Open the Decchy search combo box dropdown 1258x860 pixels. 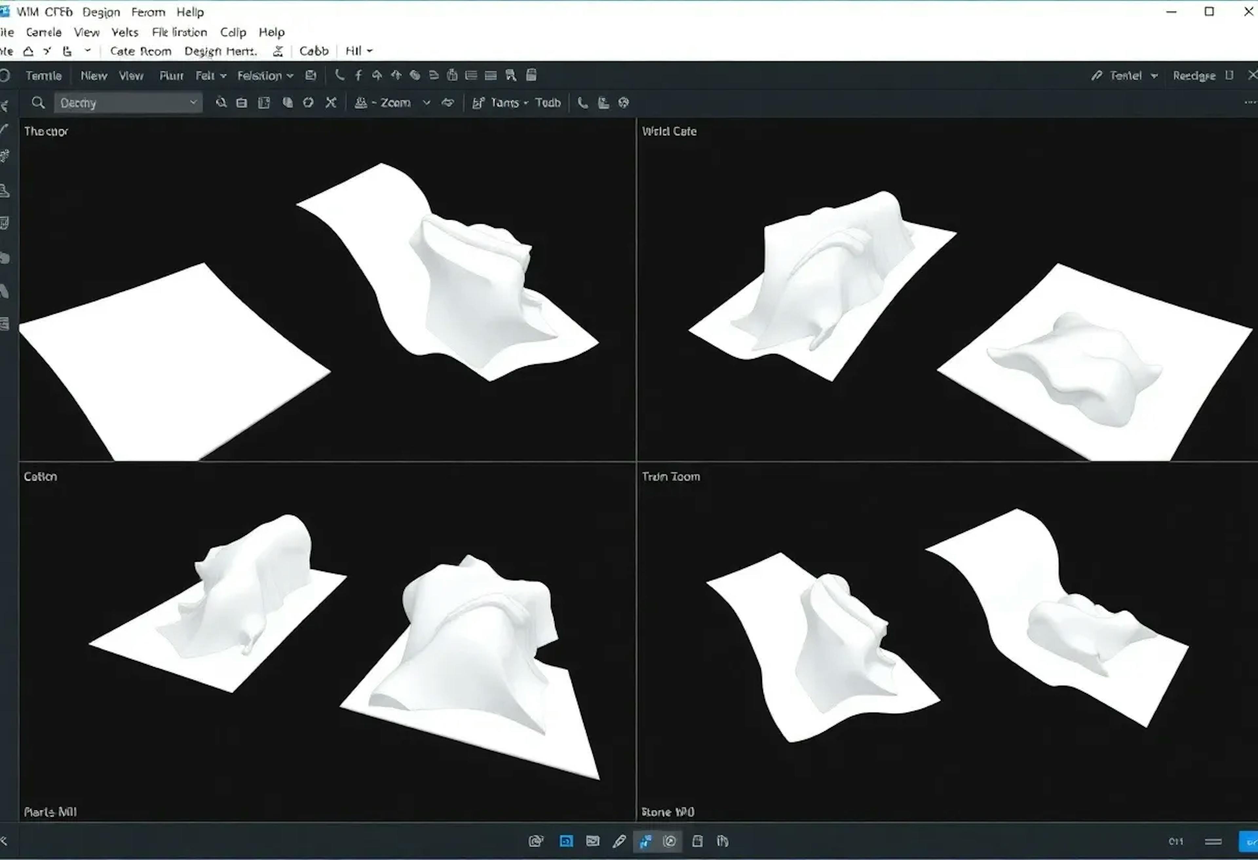[x=193, y=102]
